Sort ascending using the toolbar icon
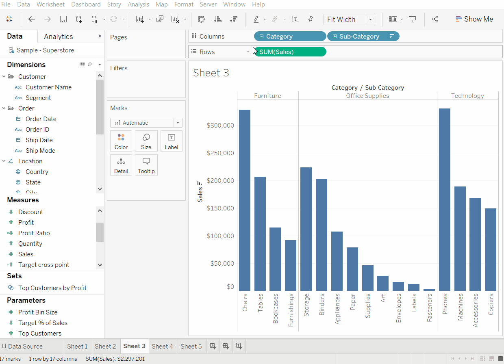 (217, 19)
